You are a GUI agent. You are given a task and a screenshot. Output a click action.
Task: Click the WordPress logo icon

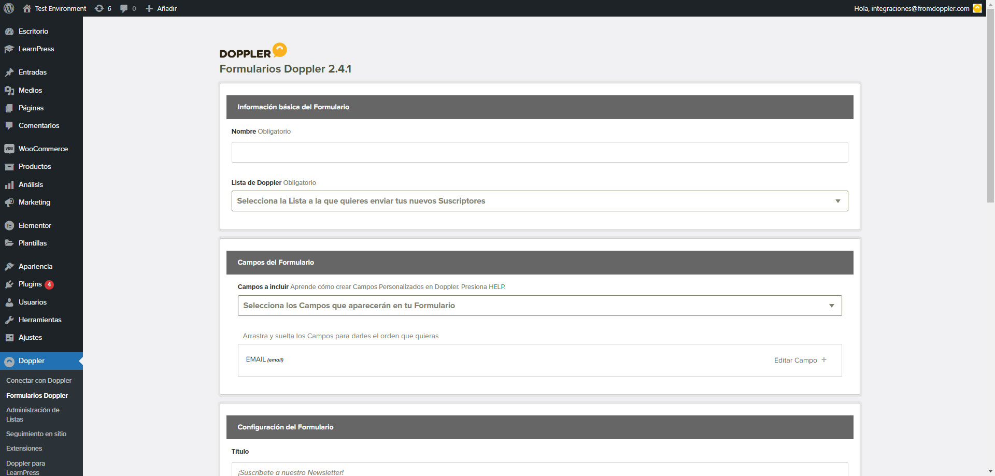tap(9, 8)
